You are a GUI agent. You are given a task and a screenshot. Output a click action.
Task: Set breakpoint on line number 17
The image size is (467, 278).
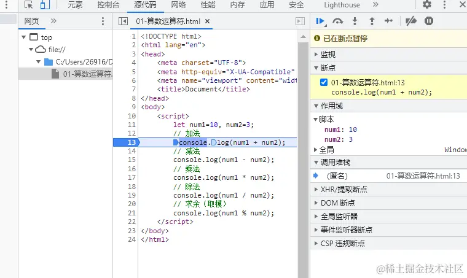(131, 177)
